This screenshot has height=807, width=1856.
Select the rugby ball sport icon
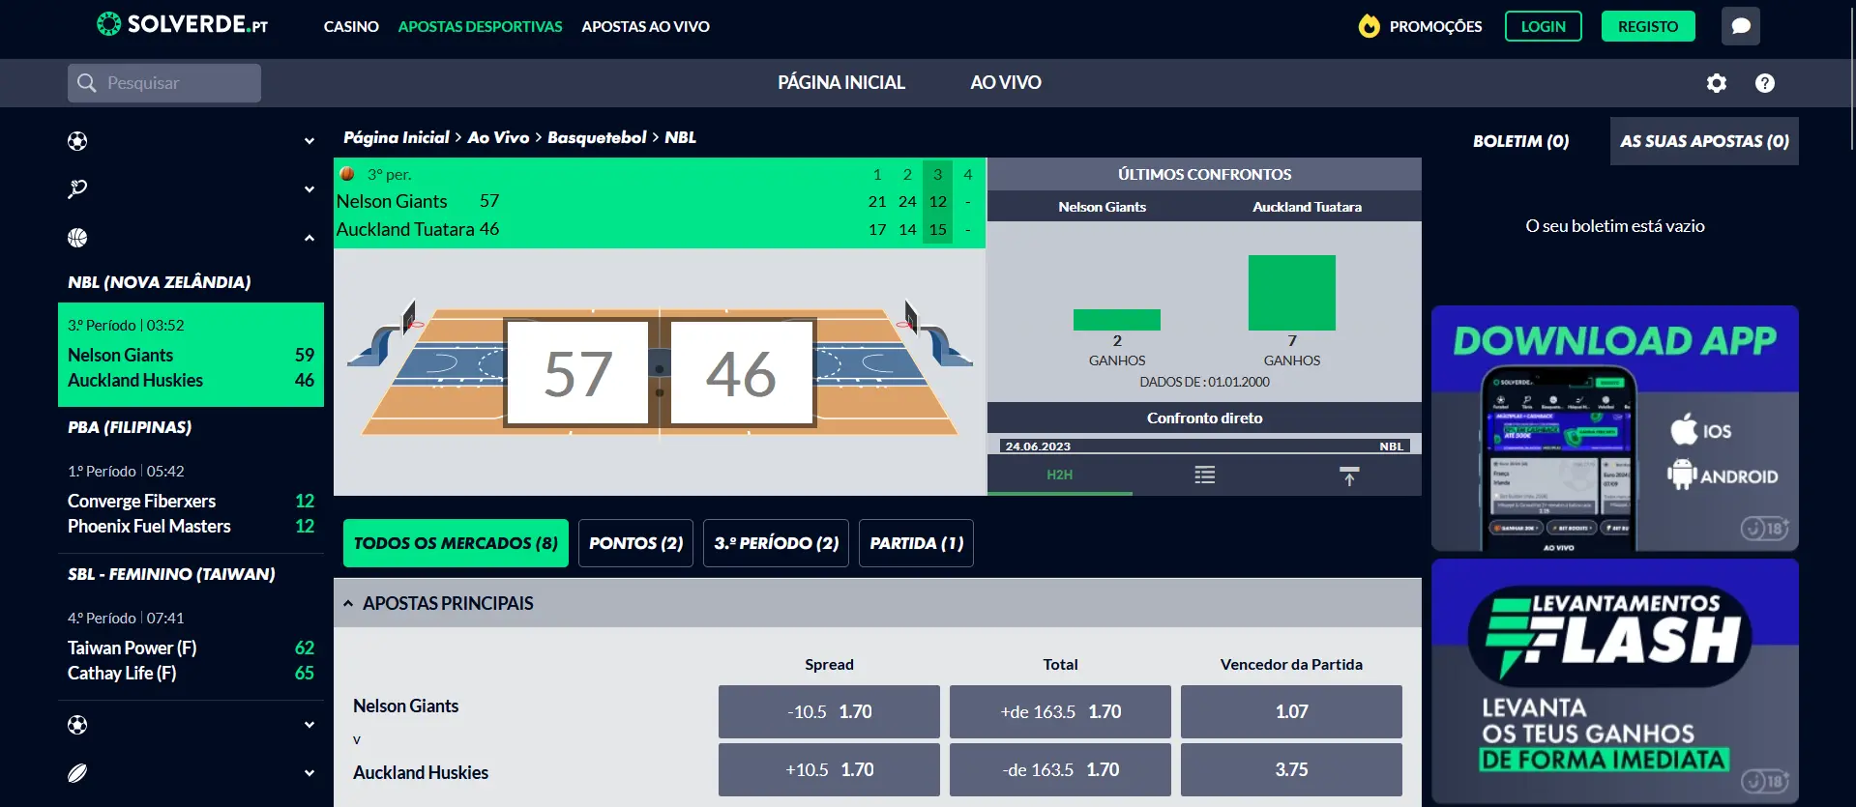77,773
